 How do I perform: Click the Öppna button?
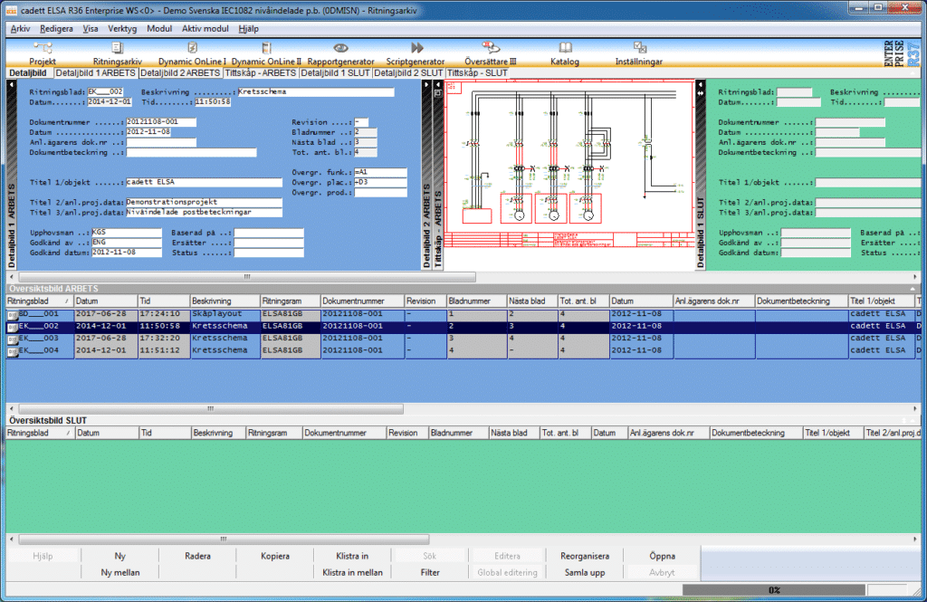click(x=662, y=556)
